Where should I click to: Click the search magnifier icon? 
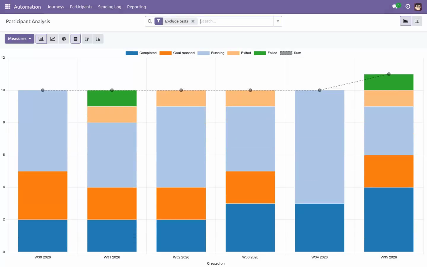tap(150, 21)
